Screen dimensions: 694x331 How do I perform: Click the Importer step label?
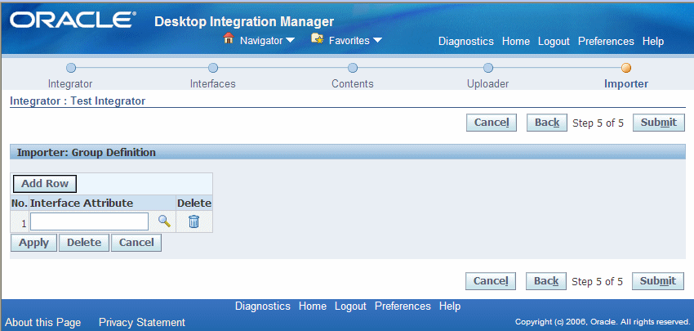tap(626, 83)
